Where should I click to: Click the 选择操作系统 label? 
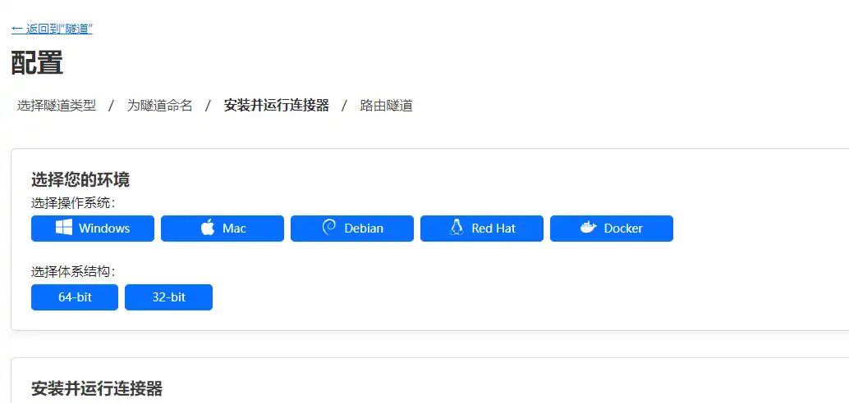pyautogui.click(x=73, y=202)
